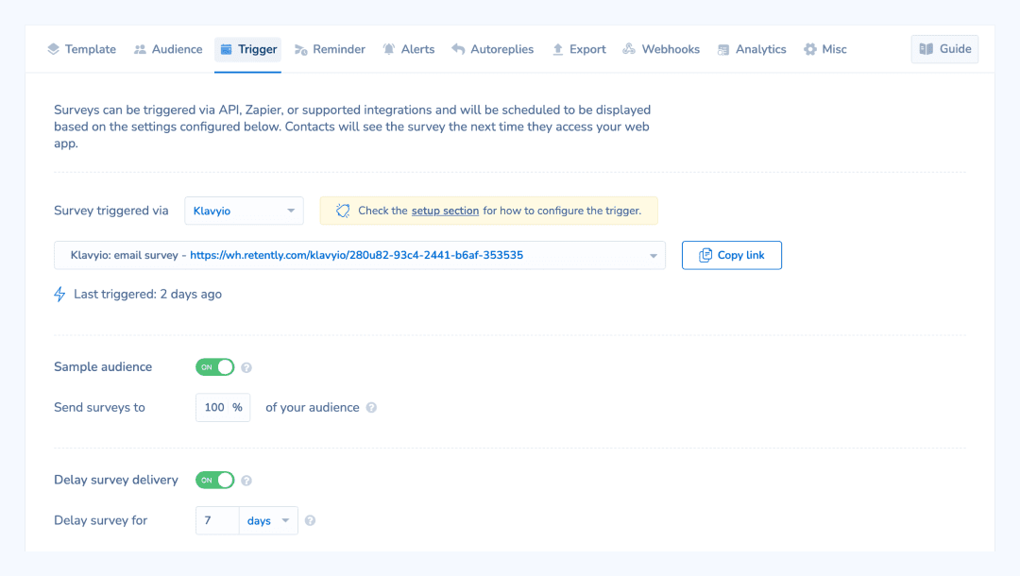The height and width of the screenshot is (576, 1020).
Task: Select the Trigger tab
Action: (x=247, y=49)
